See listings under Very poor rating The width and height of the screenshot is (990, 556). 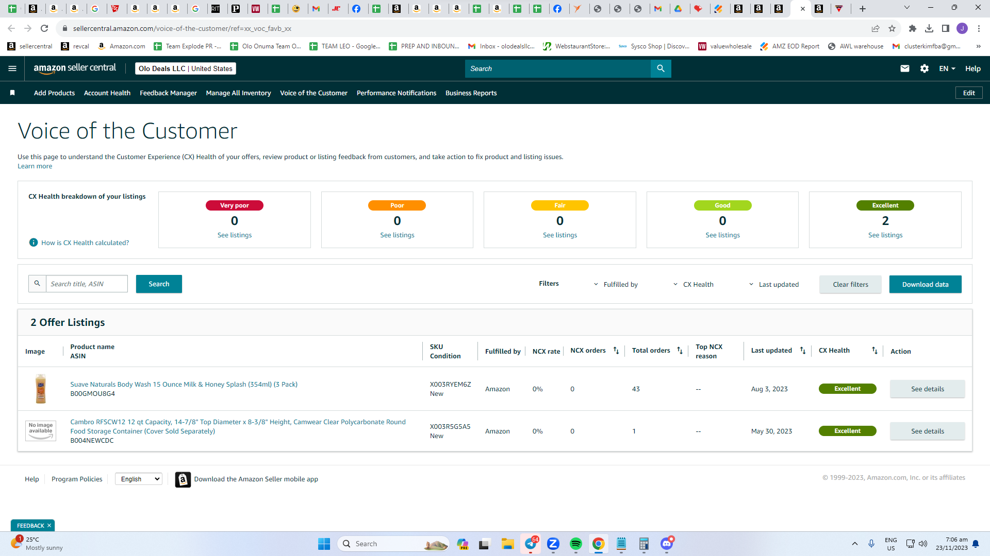coord(235,235)
